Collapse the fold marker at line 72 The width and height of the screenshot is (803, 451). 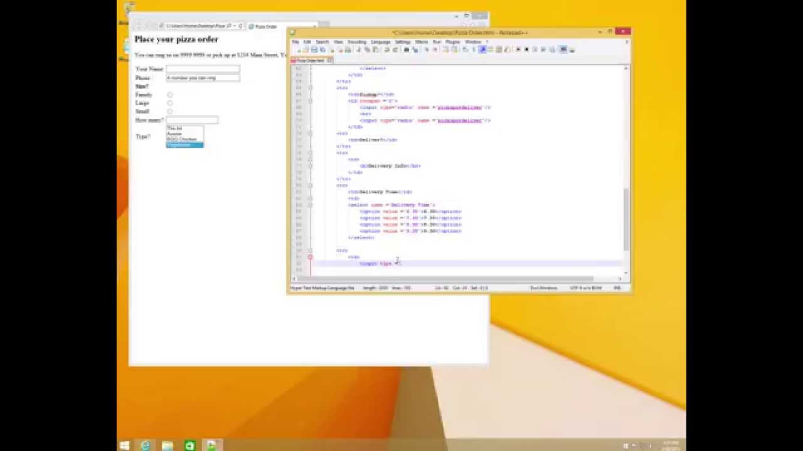(310, 133)
